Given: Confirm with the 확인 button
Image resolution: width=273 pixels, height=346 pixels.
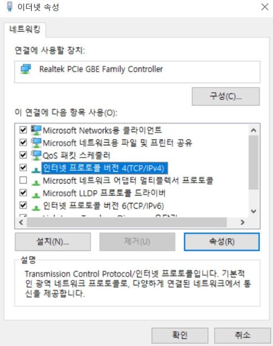Looking at the screenshot, I should point(180,336).
